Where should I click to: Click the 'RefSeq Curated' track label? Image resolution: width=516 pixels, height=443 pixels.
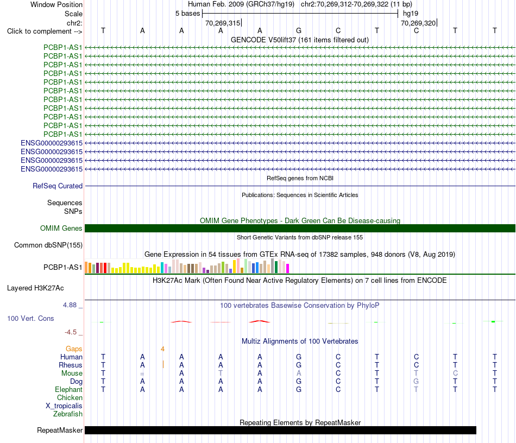point(57,186)
